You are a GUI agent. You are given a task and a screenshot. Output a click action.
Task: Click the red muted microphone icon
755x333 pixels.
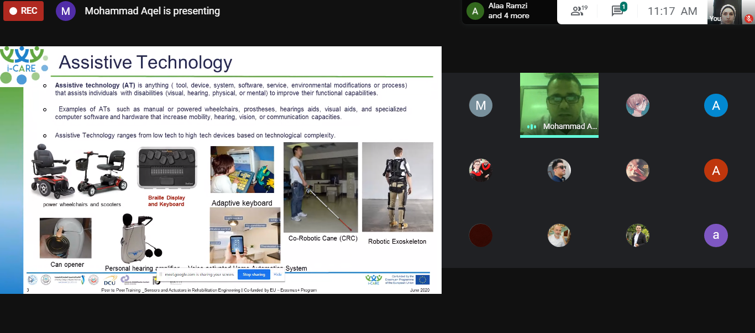[748, 18]
